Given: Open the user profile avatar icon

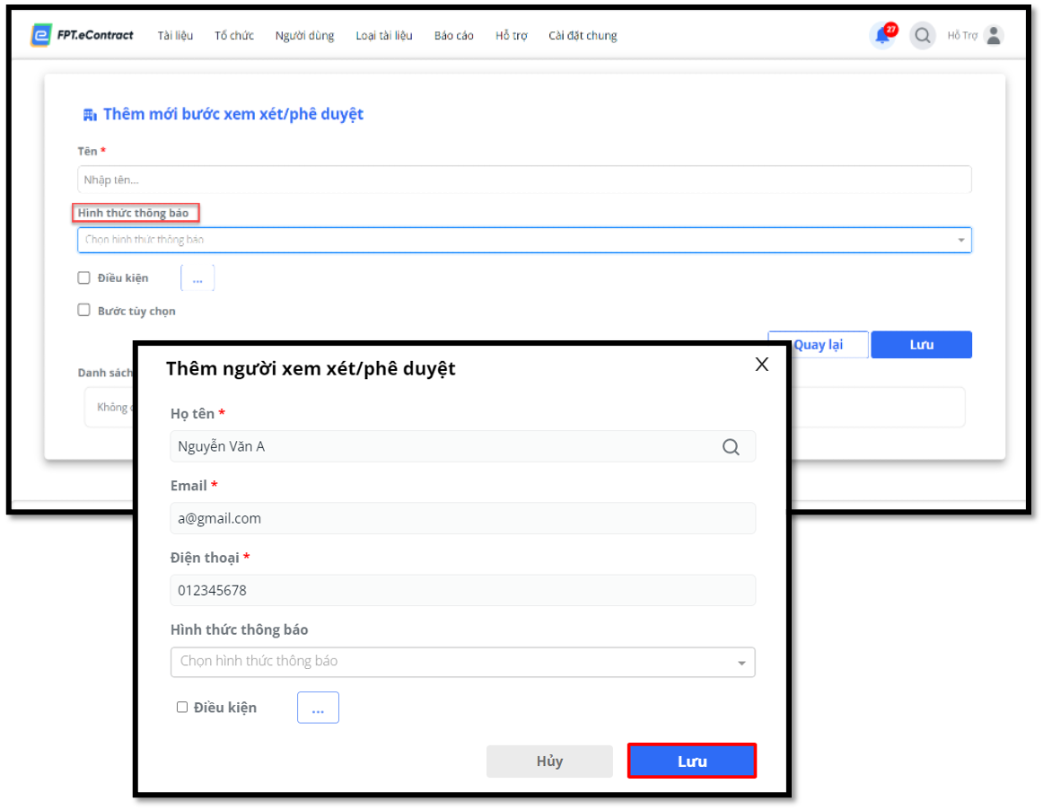Looking at the screenshot, I should coord(993,36).
